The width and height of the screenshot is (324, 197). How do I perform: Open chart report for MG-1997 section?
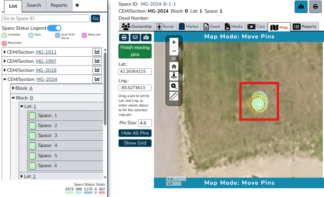tap(97, 61)
